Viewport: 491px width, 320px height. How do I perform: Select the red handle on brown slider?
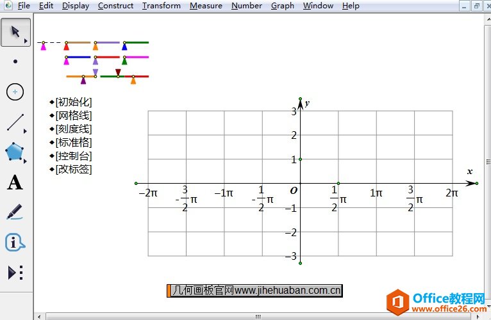67,46
